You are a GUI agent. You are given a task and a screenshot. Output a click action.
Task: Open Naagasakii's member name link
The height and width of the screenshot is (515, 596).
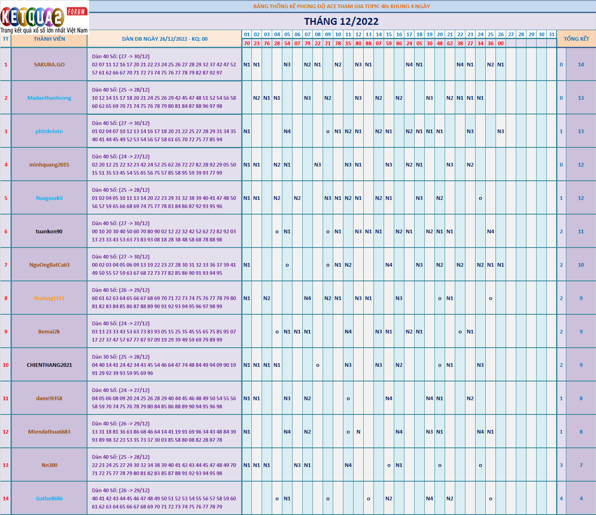tap(49, 198)
